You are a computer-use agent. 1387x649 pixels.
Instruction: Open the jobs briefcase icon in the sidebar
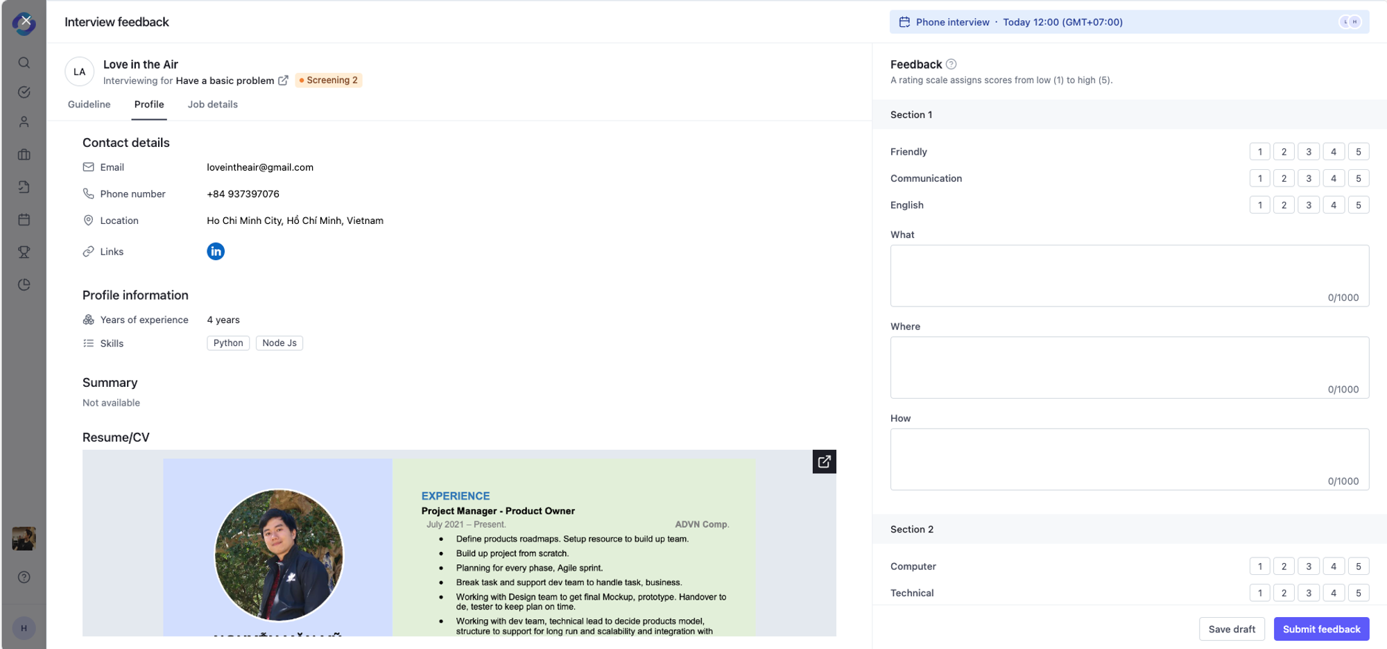pos(24,155)
